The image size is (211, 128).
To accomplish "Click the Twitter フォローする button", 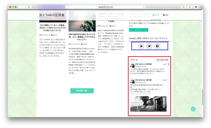I will pyautogui.click(x=162, y=60).
